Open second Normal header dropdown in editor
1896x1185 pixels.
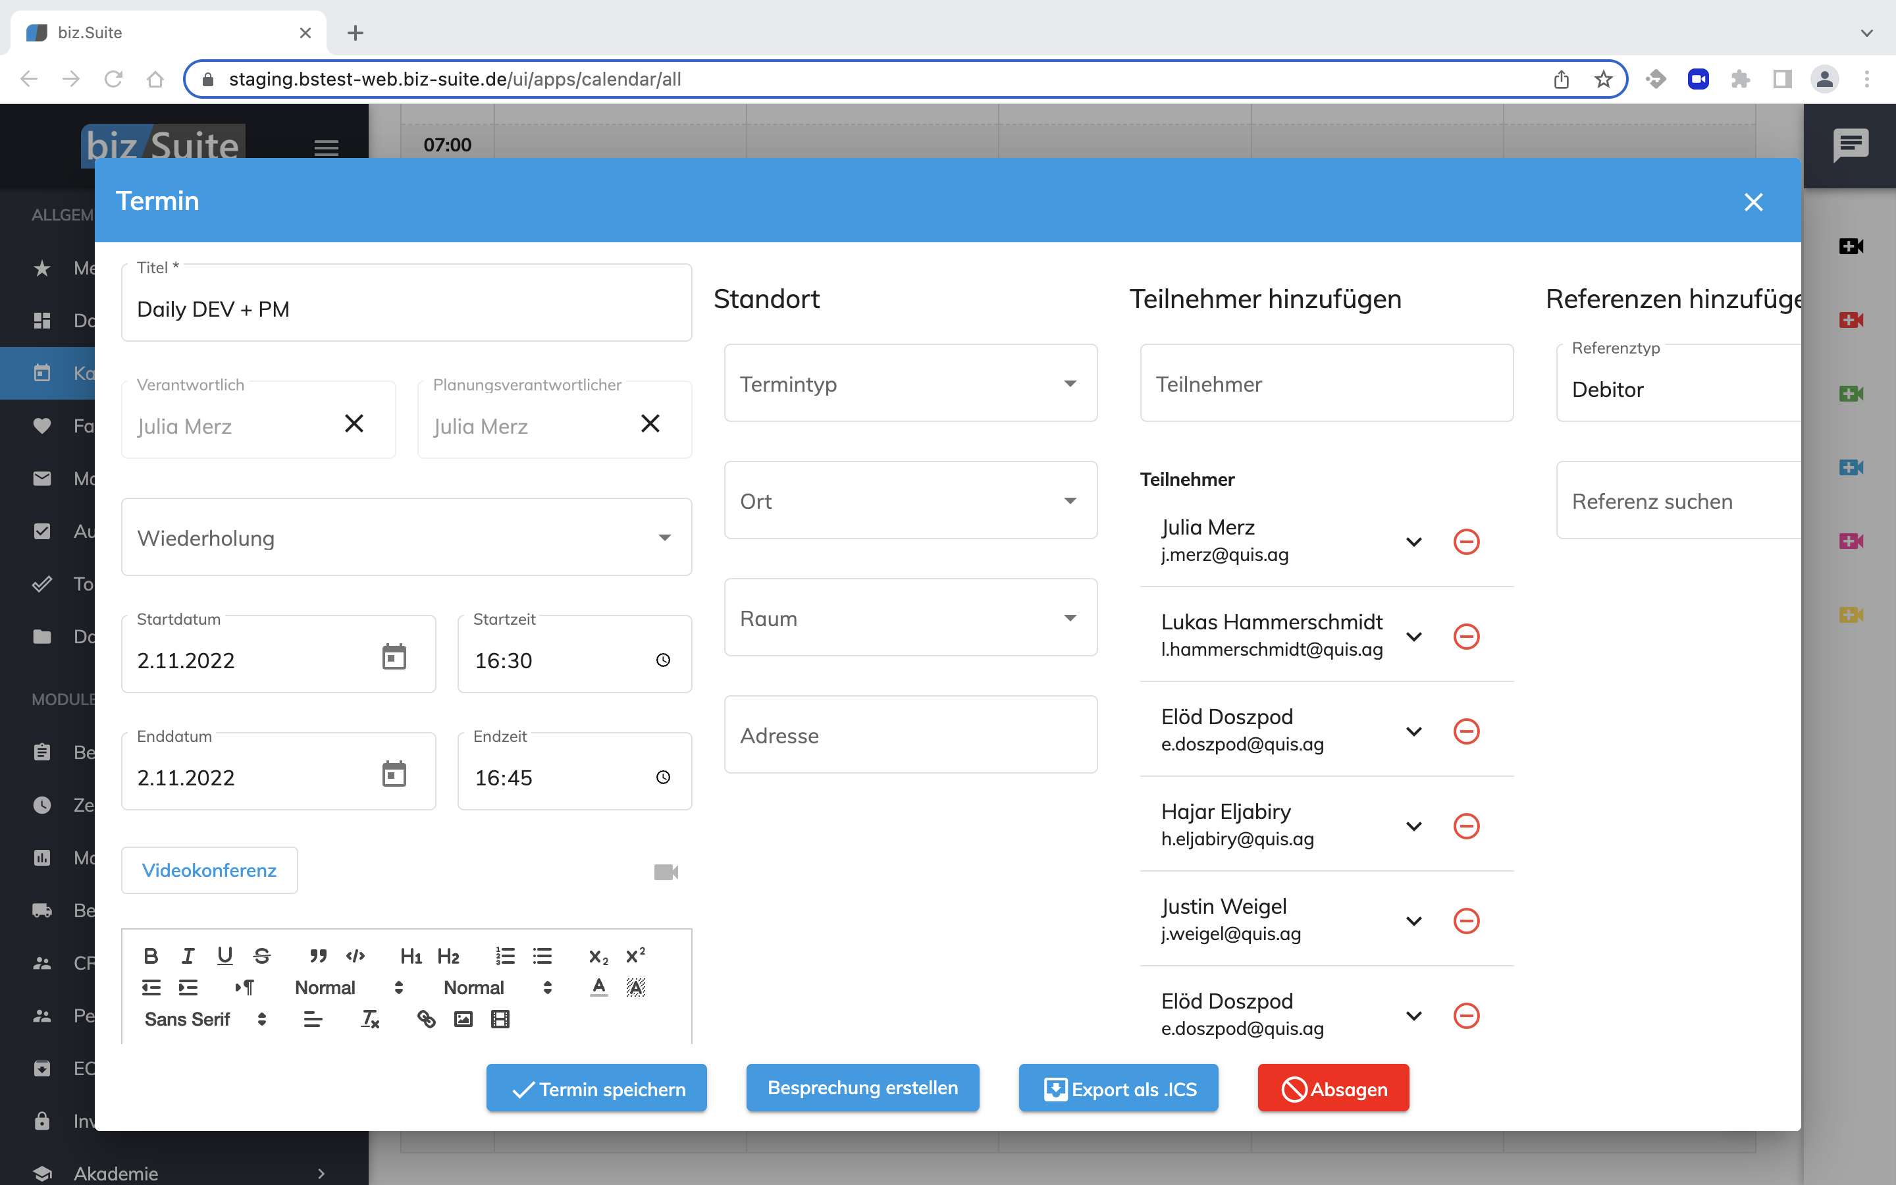[x=498, y=987]
